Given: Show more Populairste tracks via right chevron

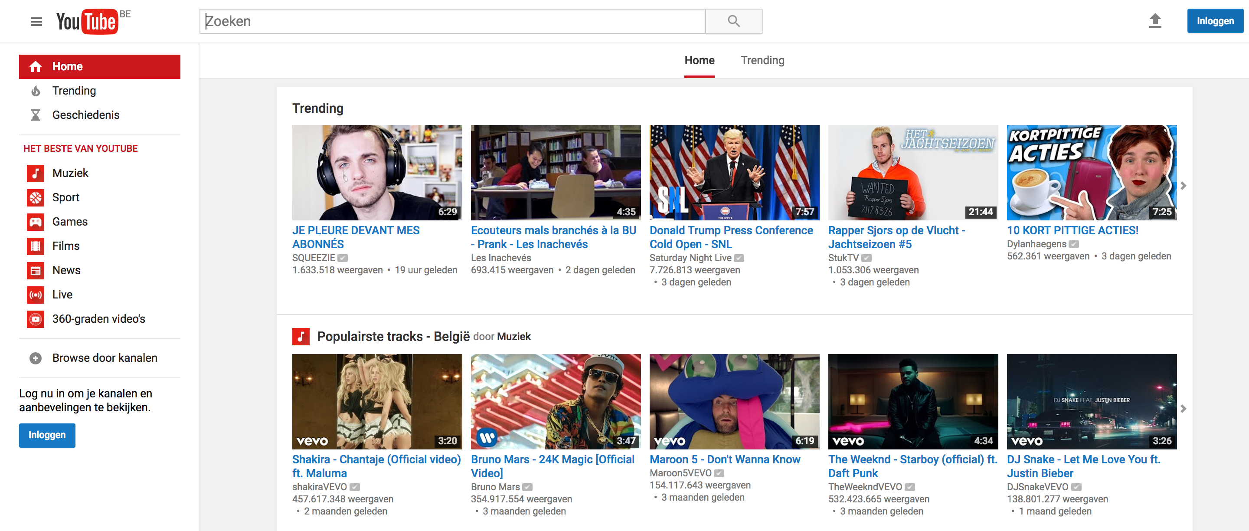Looking at the screenshot, I should [1184, 409].
